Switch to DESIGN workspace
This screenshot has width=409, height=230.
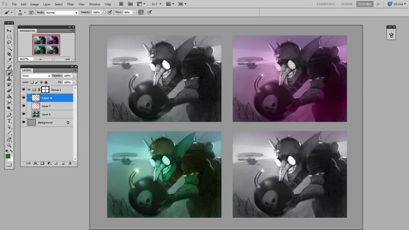click(346, 4)
